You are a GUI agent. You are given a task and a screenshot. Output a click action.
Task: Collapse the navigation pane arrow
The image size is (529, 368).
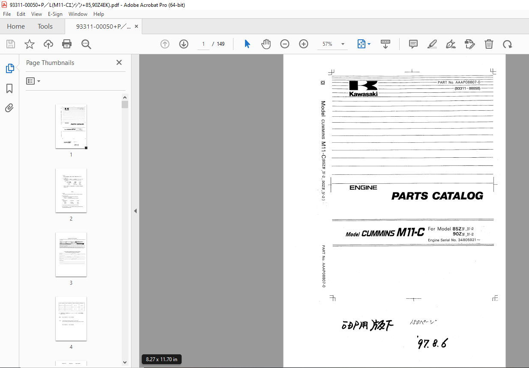click(x=135, y=211)
